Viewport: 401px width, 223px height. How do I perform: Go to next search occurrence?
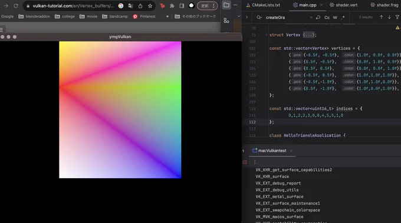389,17
